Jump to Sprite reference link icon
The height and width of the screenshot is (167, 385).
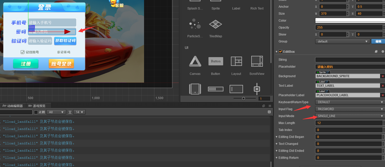(x=328, y=72)
